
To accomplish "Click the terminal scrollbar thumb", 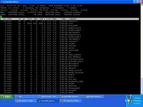I will pos(142,85).
